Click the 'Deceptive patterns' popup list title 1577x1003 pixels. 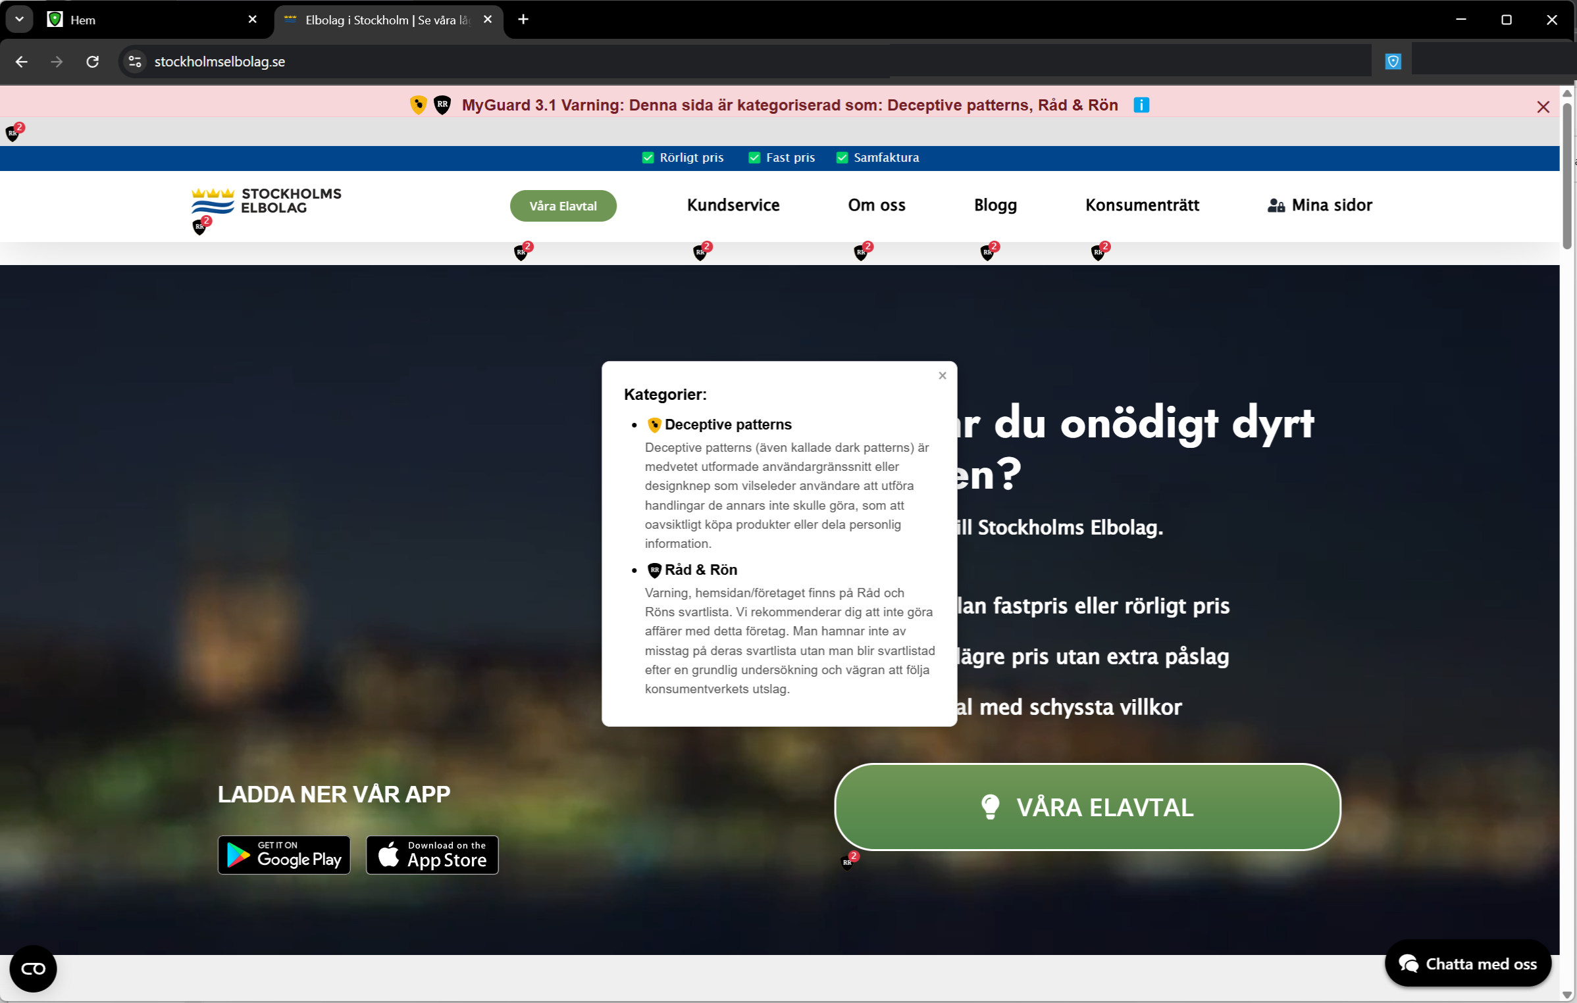(728, 425)
